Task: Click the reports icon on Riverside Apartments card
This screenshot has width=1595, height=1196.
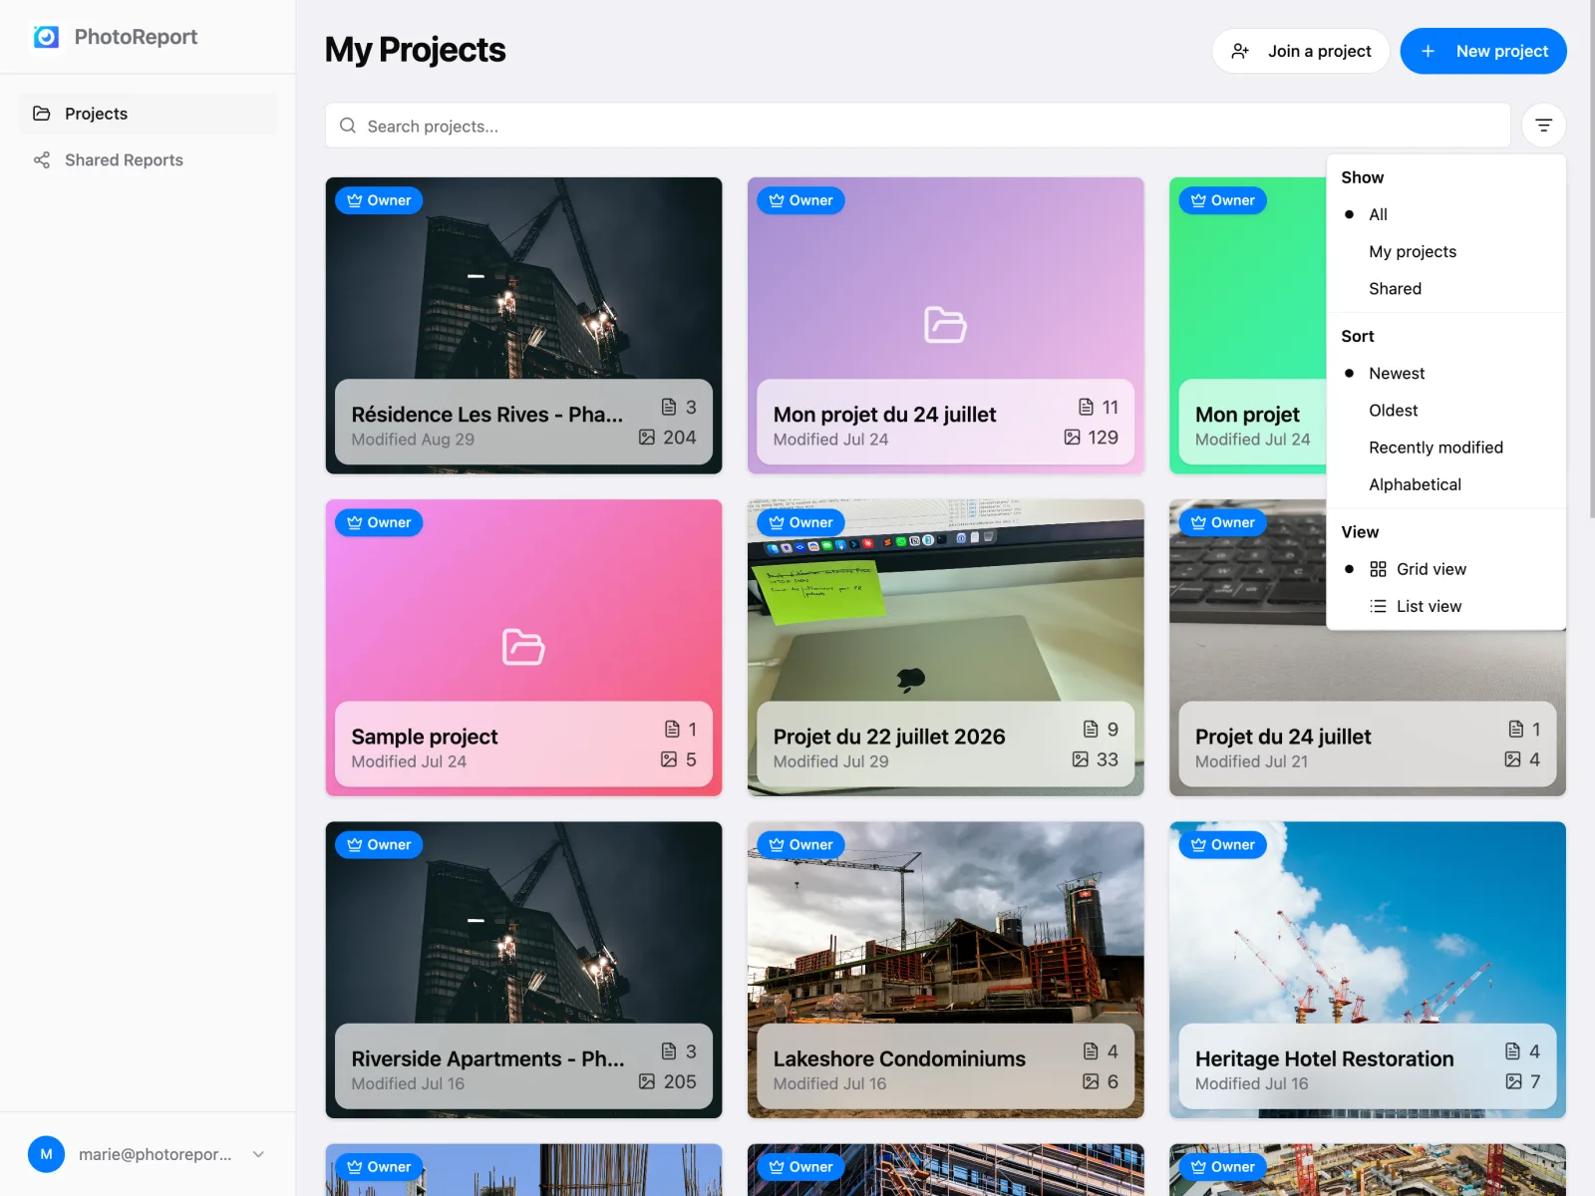Action: coord(669,1051)
